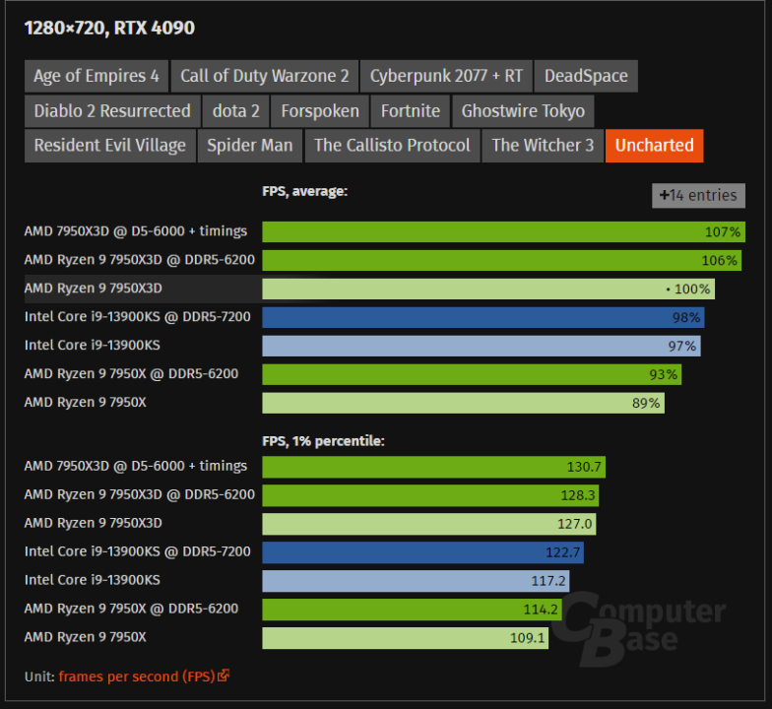
Task: Click the '1280×720, RTX 4090' title
Action: [x=110, y=28]
